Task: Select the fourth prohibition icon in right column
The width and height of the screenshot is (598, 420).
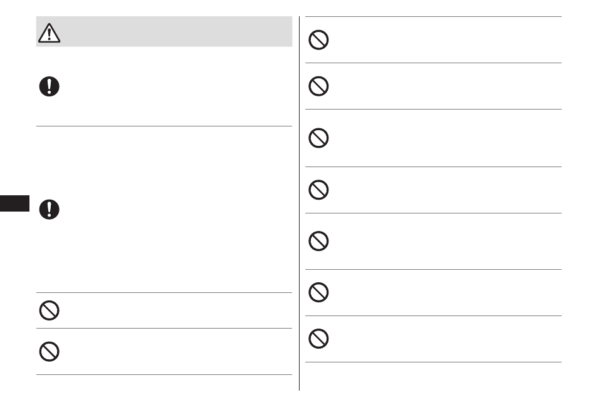Action: pos(318,190)
